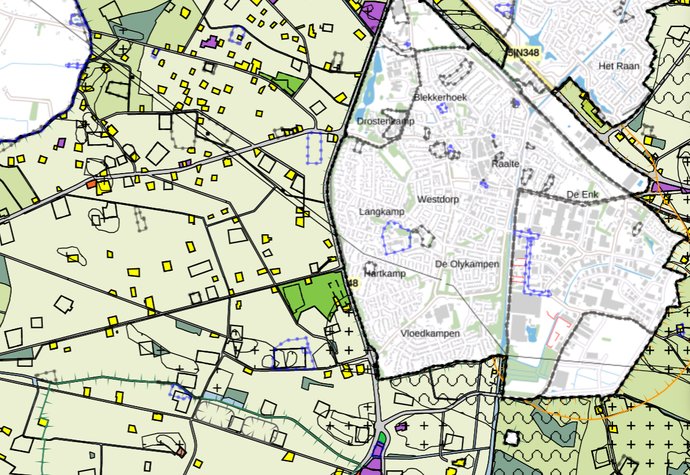The image size is (690, 475).
Task: Select the large bright green area near Hartkamp
Action: (x=316, y=295)
